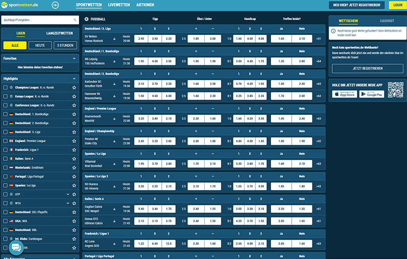Check the Deutschland BBL checkbox
The height and width of the screenshot is (259, 407).
point(5,230)
